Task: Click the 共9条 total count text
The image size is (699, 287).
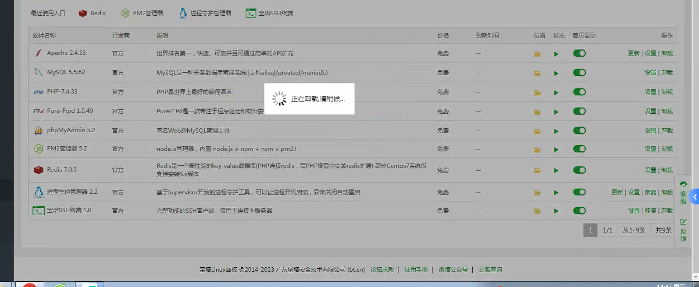Action: (663, 230)
